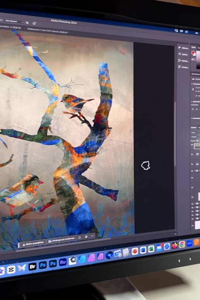
Task: Toggle visibility of the expanded layer group
Action: coord(192,171)
